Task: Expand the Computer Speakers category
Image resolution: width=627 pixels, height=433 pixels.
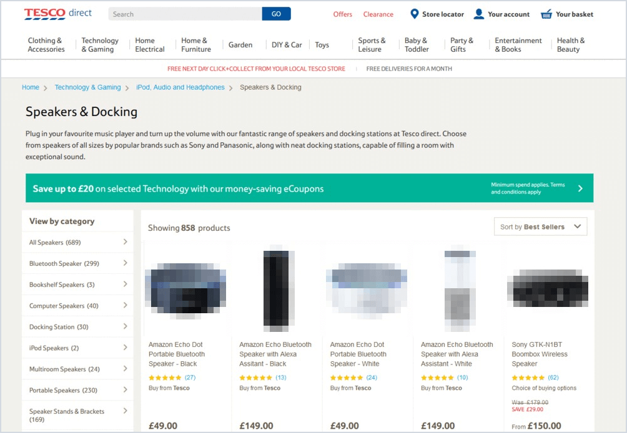Action: (125, 306)
